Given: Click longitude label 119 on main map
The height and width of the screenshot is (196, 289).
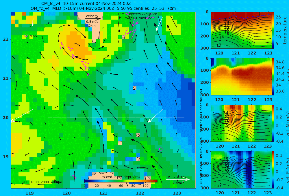Looking at the screenshot, I should (x=29, y=193).
